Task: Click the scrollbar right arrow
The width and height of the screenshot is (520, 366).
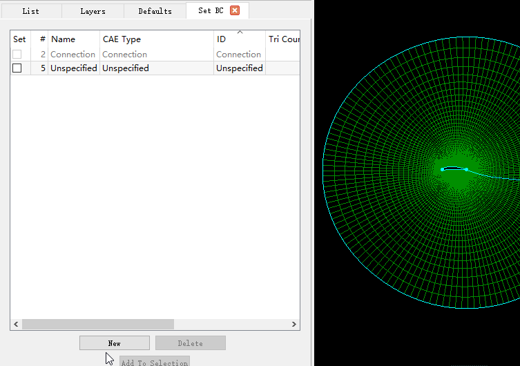Action: (x=294, y=325)
